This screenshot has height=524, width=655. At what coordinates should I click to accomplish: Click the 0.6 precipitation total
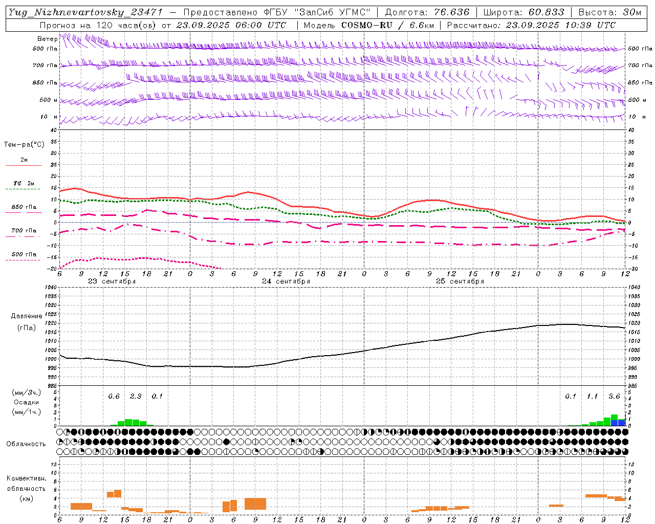point(114,397)
